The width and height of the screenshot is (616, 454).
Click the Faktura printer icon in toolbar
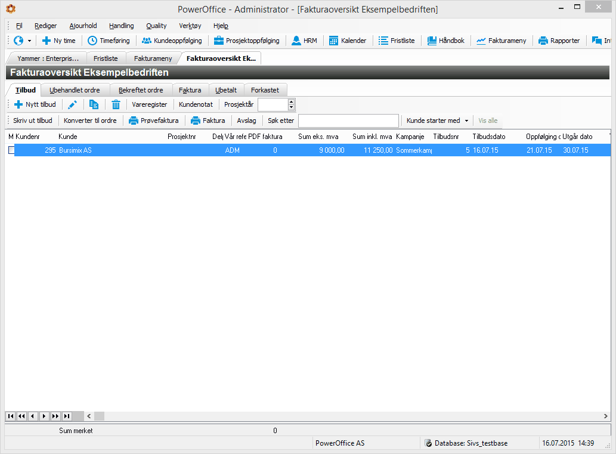[196, 121]
